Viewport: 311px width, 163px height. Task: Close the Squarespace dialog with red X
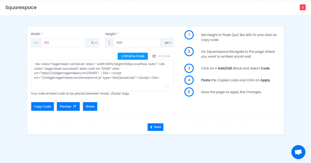pos(302,8)
